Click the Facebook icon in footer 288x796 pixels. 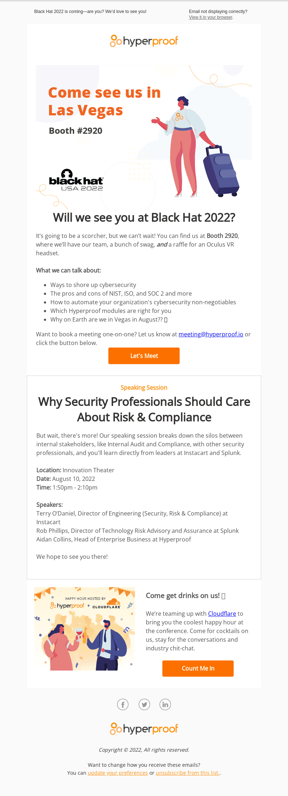[123, 704]
